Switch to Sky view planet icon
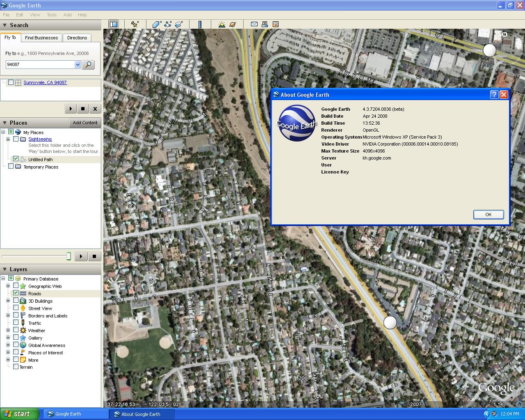 click(233, 24)
